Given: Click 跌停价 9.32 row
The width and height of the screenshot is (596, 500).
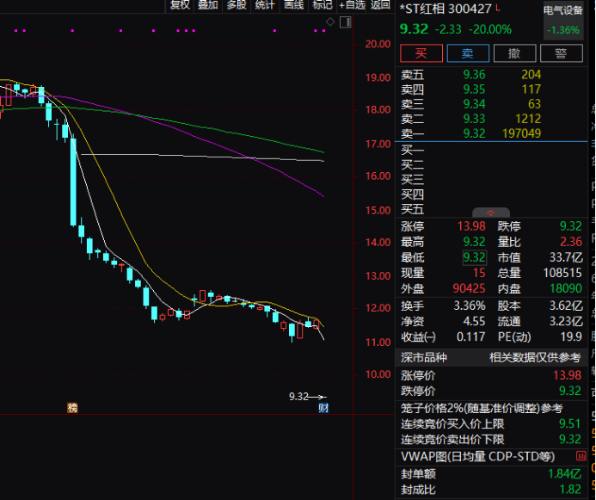Looking at the screenshot, I should pyautogui.click(x=491, y=391).
